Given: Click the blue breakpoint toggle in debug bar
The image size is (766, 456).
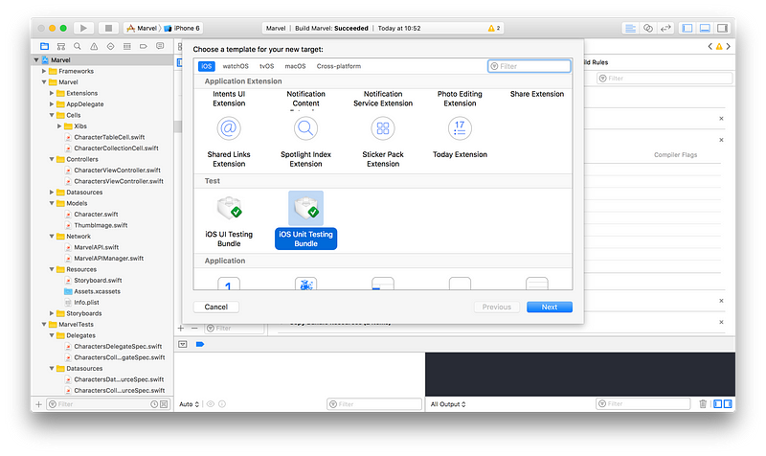Looking at the screenshot, I should tap(200, 344).
